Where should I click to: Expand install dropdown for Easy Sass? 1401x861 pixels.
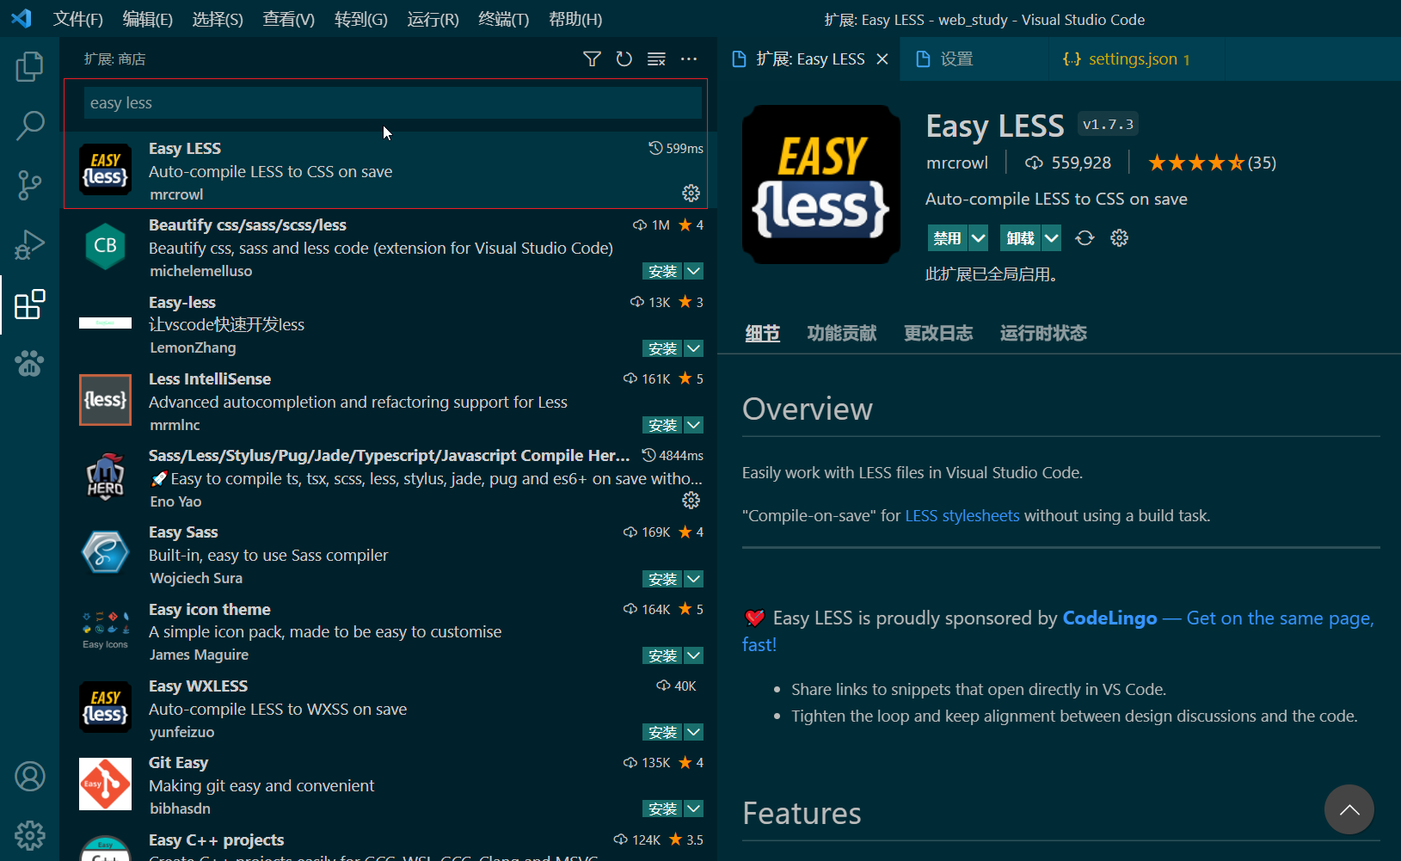pos(694,579)
